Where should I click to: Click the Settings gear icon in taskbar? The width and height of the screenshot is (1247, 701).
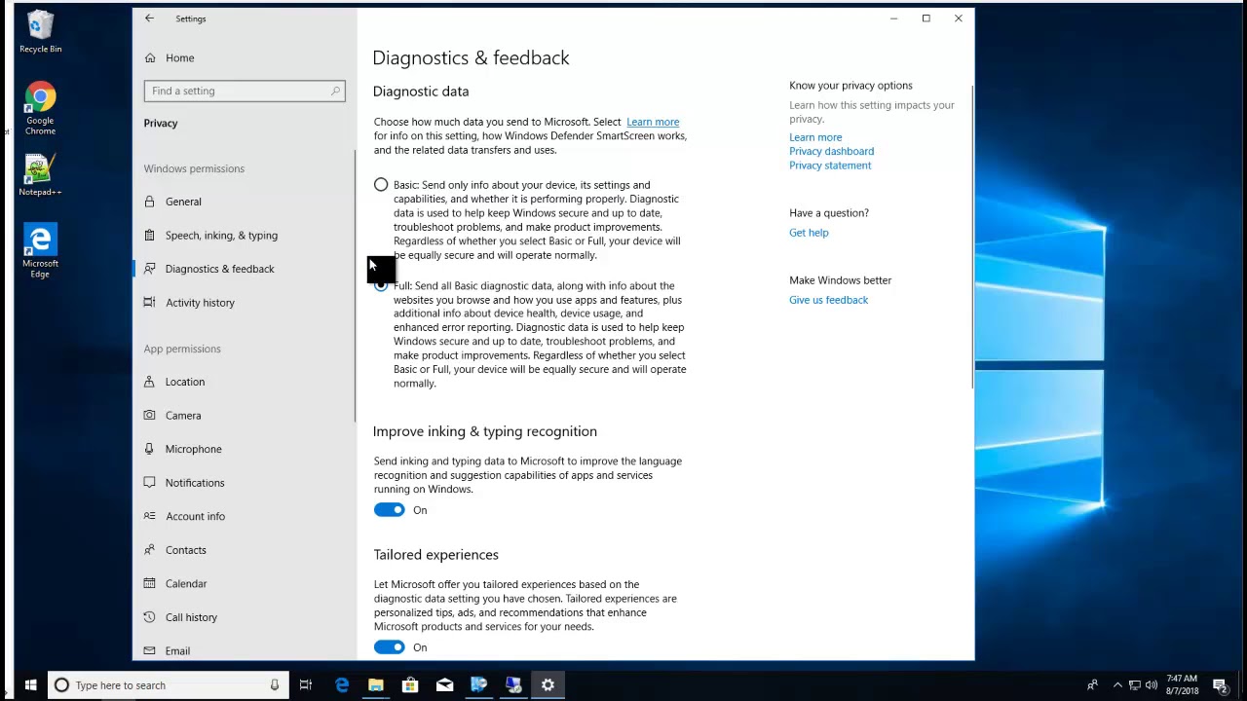click(x=548, y=685)
